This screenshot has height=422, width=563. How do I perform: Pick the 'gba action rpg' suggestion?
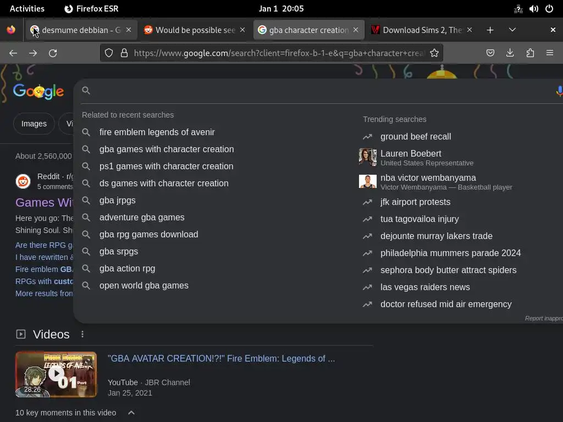(x=127, y=268)
